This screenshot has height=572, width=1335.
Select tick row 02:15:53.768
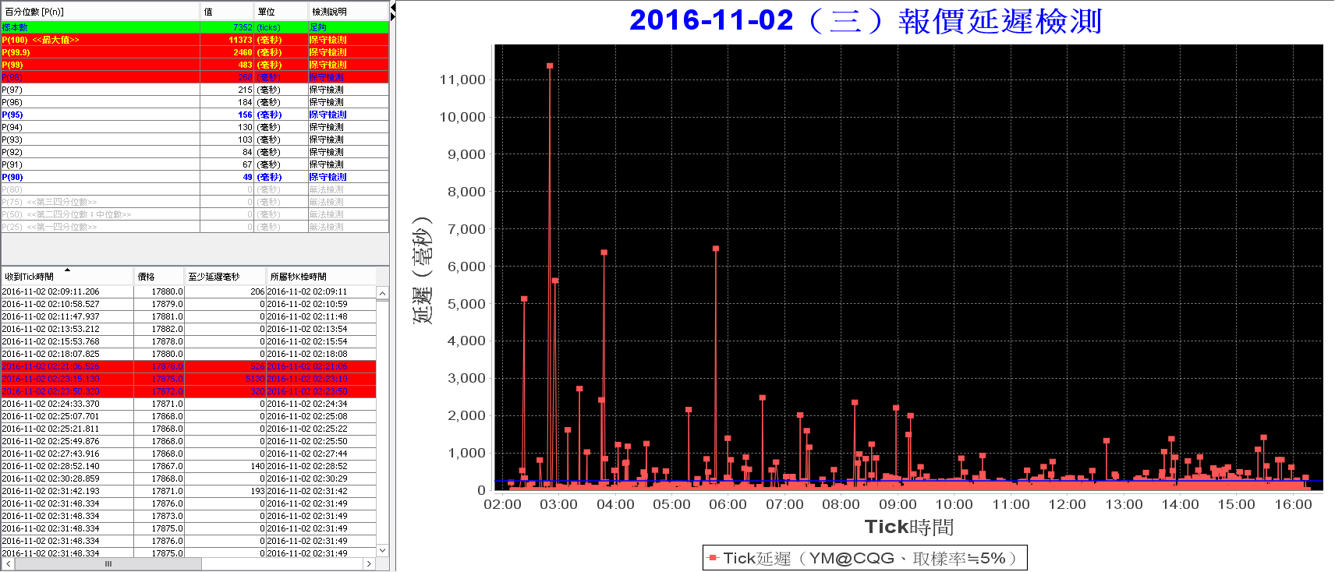[x=189, y=341]
